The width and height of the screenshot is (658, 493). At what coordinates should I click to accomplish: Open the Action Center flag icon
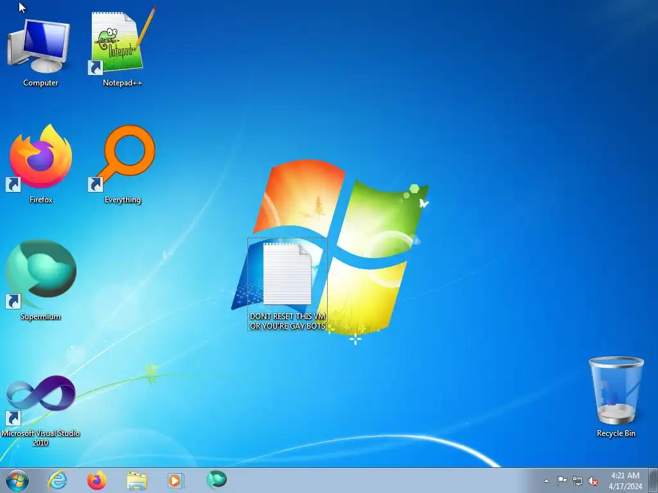point(562,481)
